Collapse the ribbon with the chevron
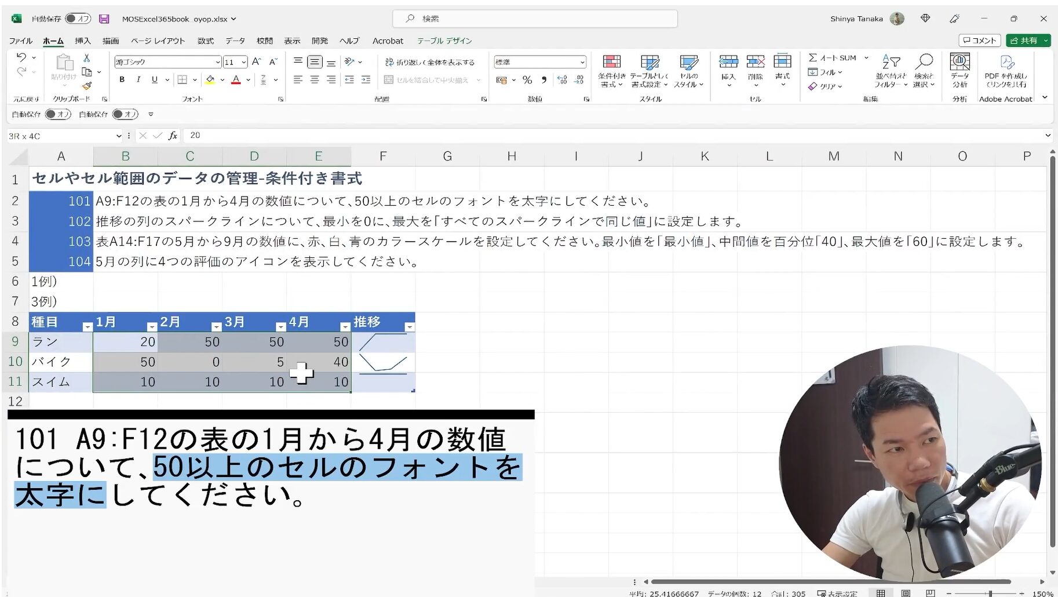Screen dimensions: 1058x597 (1045, 97)
